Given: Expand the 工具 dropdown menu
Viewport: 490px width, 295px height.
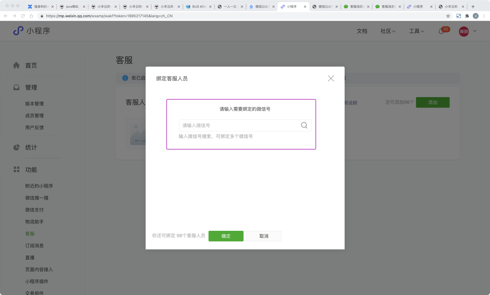Looking at the screenshot, I should tap(417, 31).
